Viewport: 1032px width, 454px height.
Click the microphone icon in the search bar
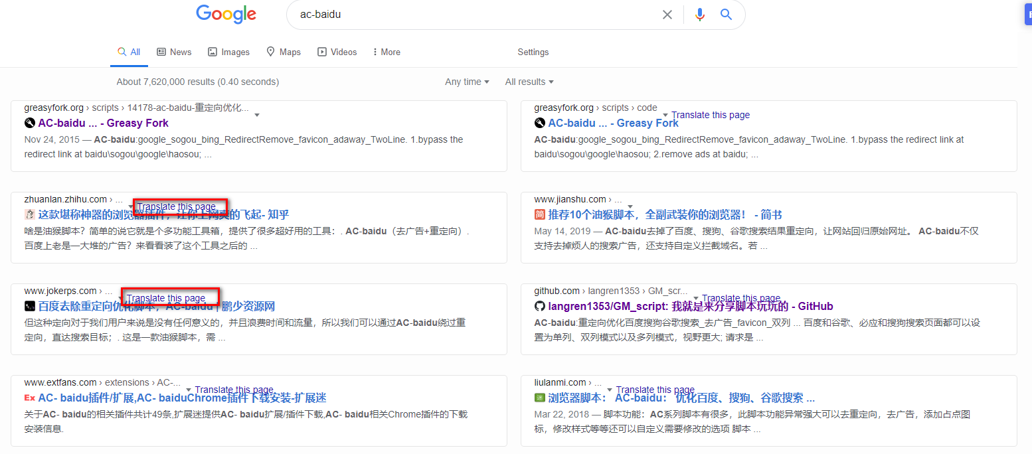(699, 14)
